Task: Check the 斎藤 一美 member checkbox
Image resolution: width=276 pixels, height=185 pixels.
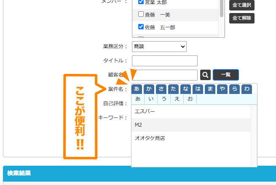Action: [141, 14]
